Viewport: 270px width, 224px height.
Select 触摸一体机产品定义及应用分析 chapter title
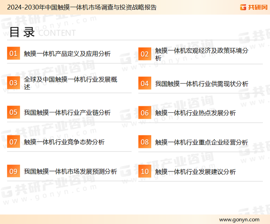67,54
